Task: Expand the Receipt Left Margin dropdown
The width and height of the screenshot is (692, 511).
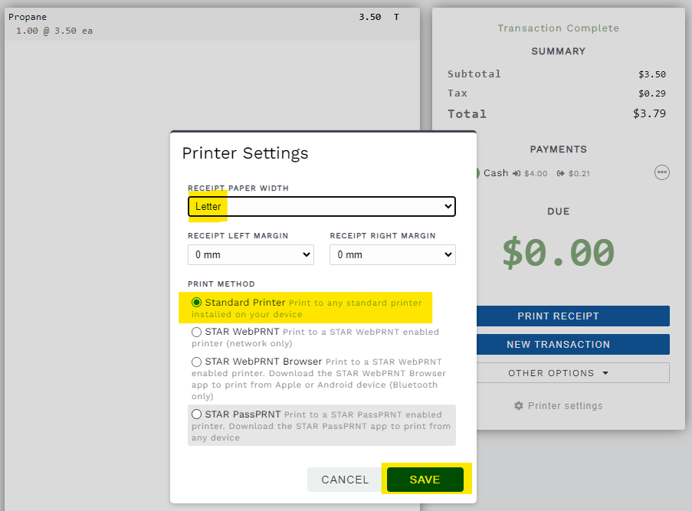Action: pos(251,254)
